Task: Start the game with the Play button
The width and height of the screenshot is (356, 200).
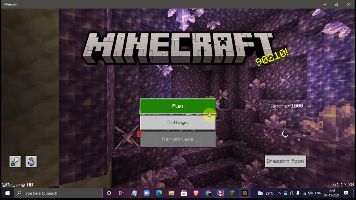Action: pos(178,106)
